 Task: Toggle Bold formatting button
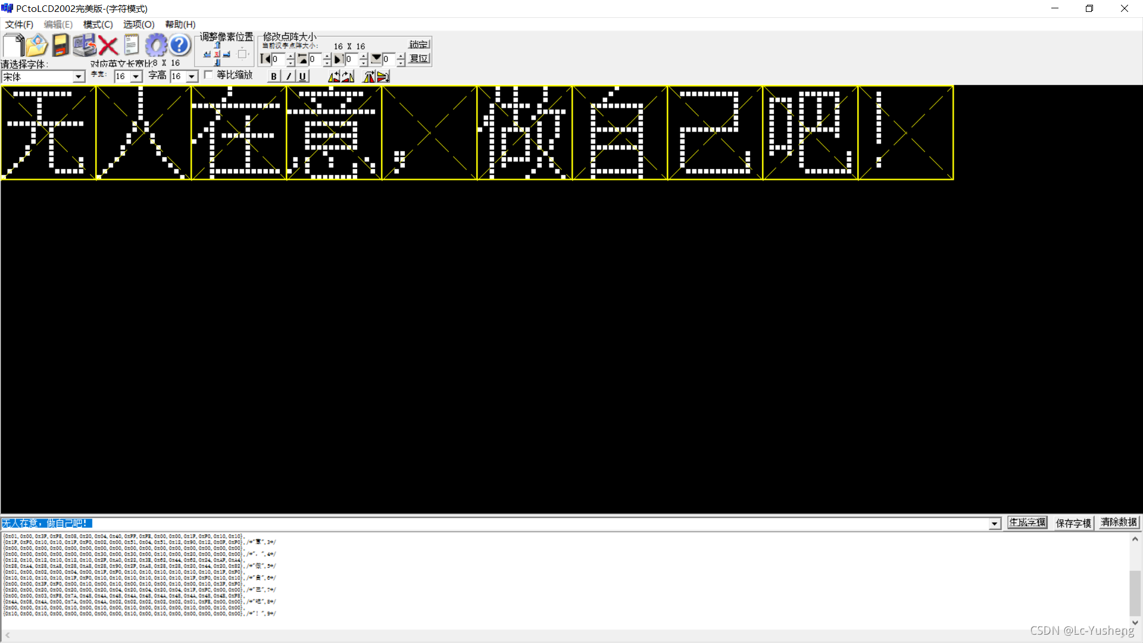pyautogui.click(x=273, y=76)
